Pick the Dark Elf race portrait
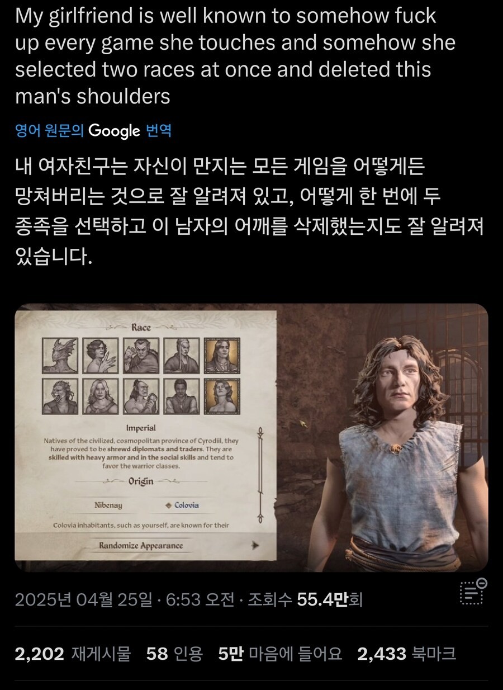This screenshot has height=690, width=503. coord(141,356)
